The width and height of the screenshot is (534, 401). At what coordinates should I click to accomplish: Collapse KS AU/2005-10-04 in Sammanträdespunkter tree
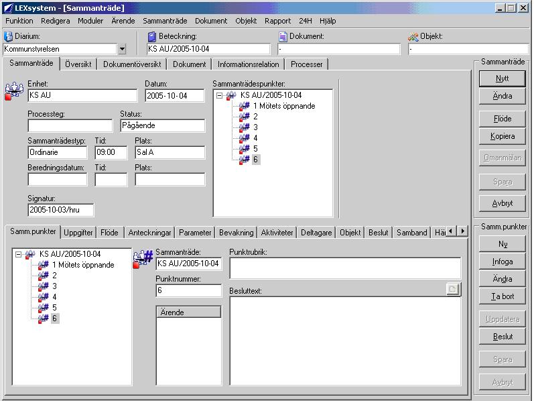tap(220, 95)
